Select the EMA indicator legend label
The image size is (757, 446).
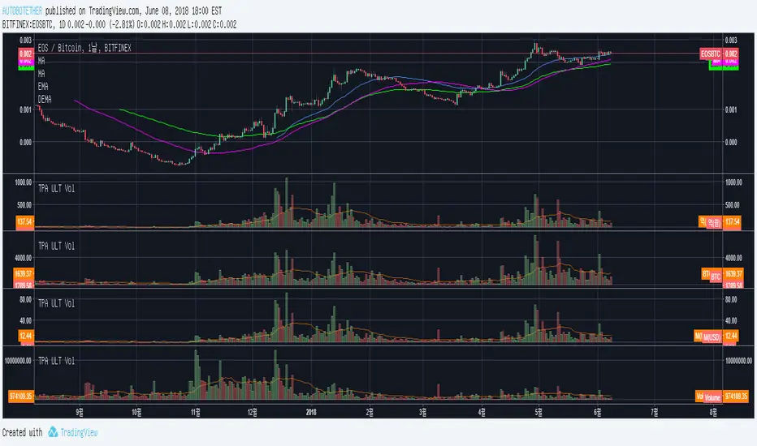coord(43,86)
